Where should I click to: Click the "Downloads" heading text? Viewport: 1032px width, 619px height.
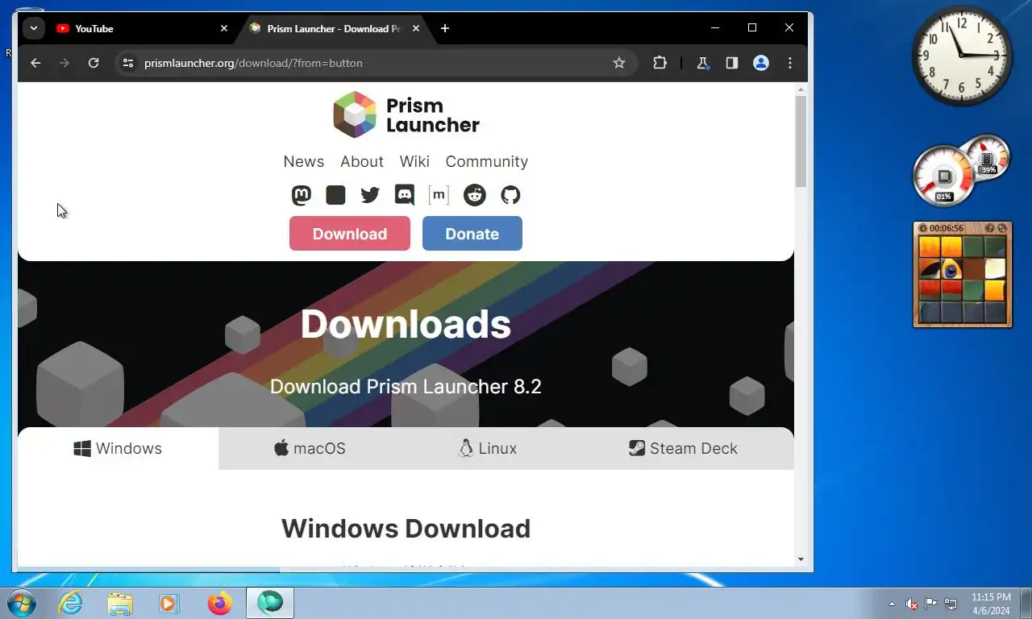(x=406, y=324)
